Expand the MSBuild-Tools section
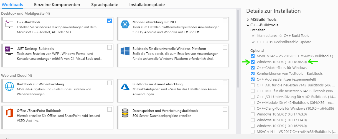This screenshot has height=139, width=338. click(x=248, y=20)
